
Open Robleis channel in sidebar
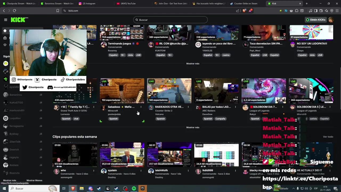[x=23, y=165]
